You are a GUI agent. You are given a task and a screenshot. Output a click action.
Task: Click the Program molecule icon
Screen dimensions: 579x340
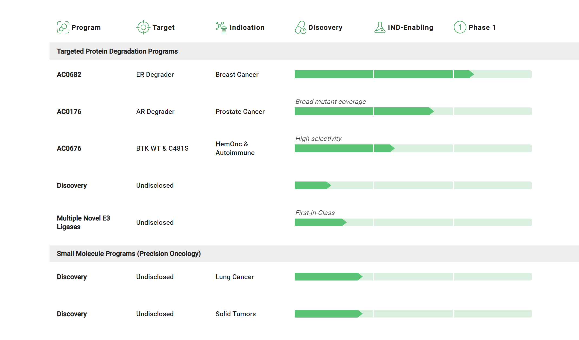63,27
